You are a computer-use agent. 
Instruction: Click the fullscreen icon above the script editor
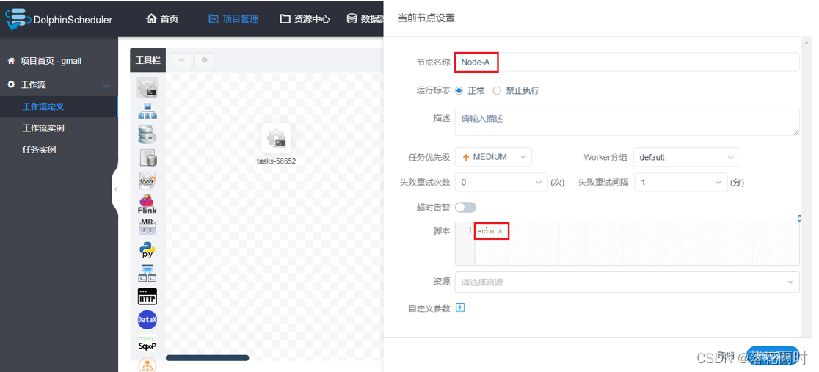pos(800,219)
